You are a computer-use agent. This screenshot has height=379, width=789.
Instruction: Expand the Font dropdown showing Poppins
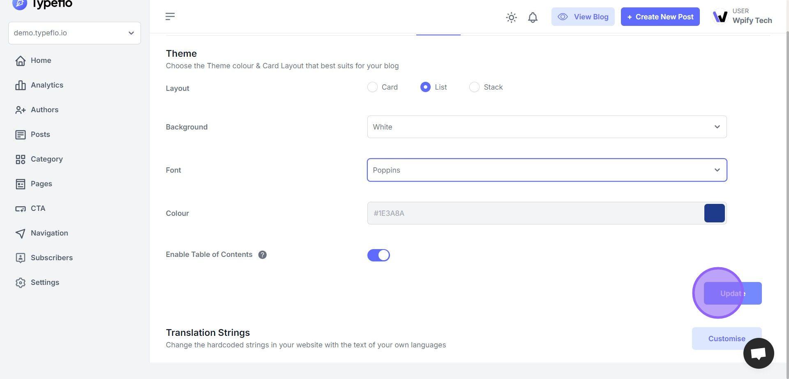pos(547,170)
